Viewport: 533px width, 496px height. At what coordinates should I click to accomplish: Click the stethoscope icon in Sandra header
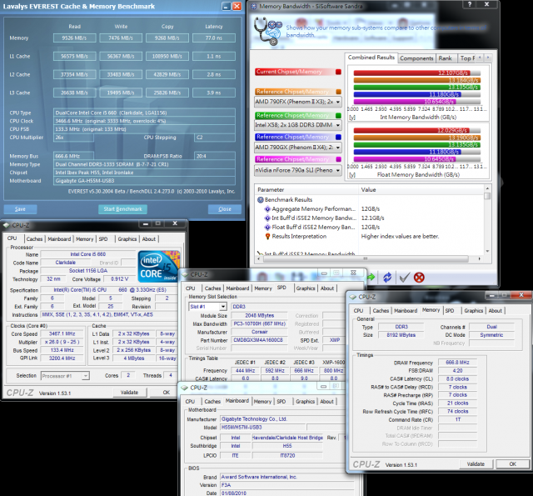[268, 32]
